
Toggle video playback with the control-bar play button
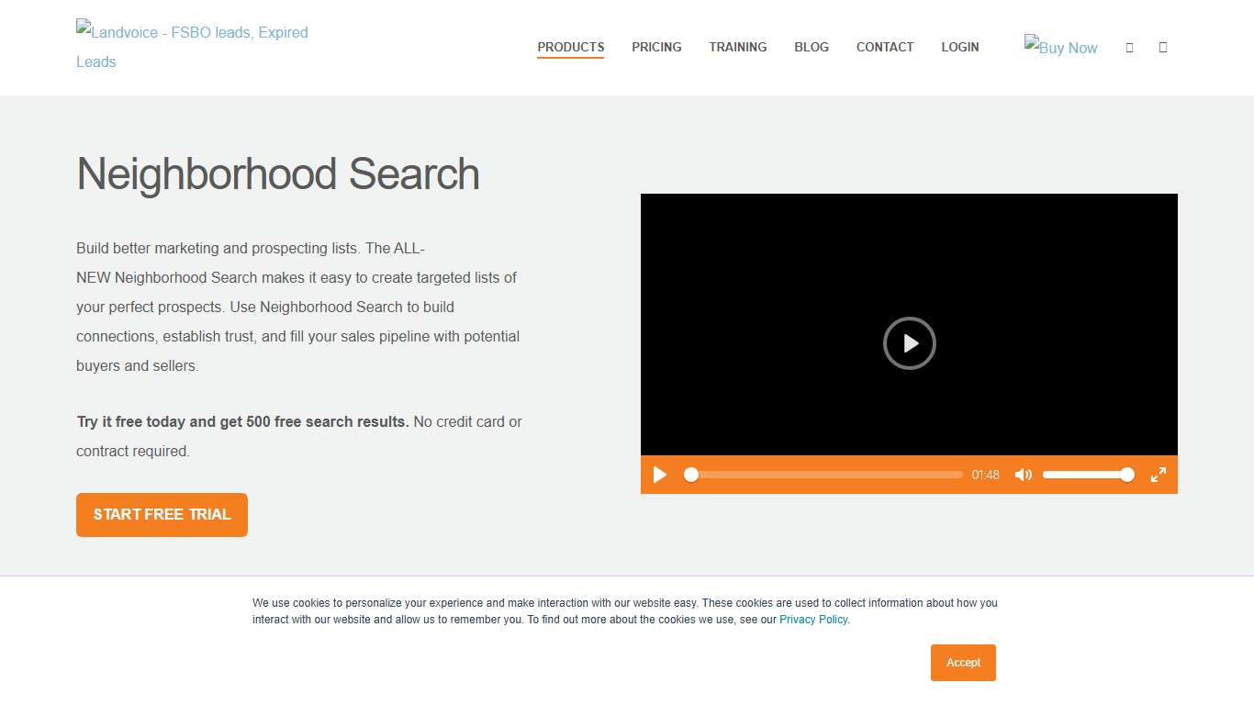(x=659, y=475)
